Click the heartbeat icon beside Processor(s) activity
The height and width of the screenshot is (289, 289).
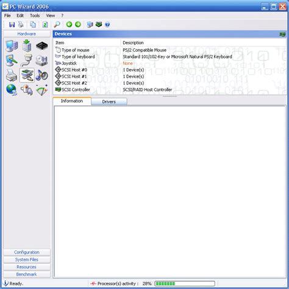(93, 284)
